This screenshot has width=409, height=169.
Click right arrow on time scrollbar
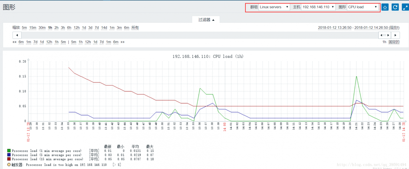coord(396,35)
